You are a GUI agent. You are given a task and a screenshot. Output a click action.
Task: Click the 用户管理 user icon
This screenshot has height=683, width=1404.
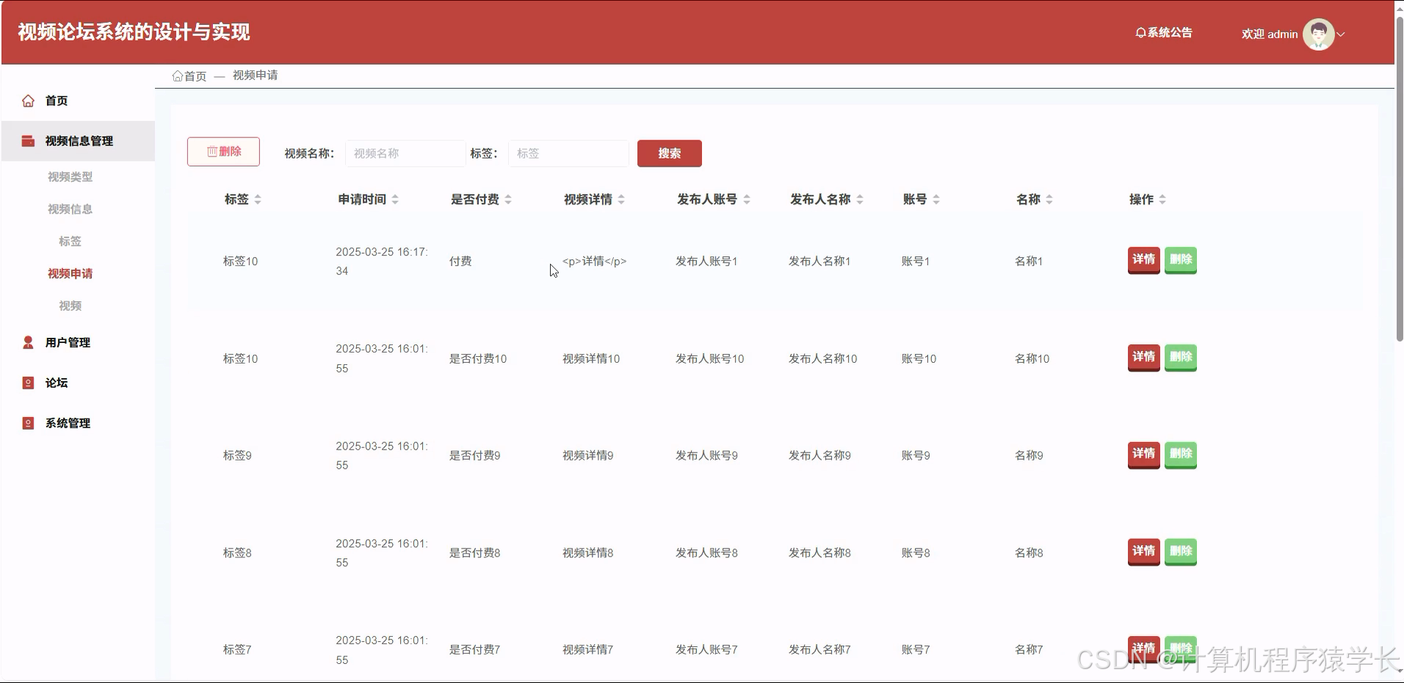click(28, 341)
